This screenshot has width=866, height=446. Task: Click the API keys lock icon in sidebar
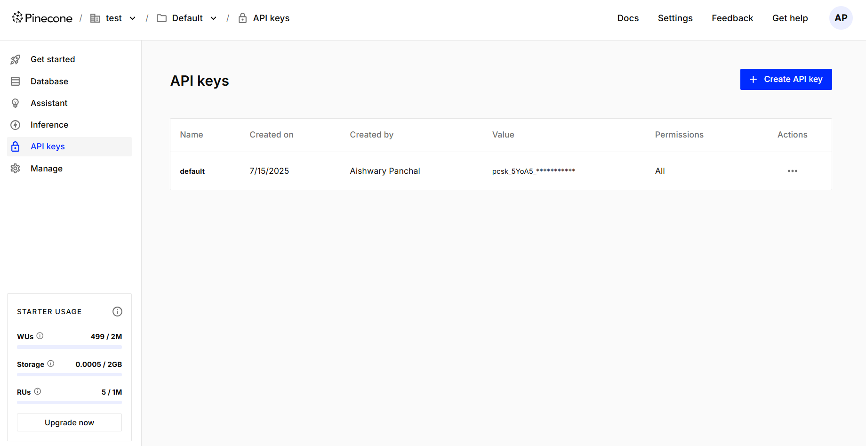16,146
